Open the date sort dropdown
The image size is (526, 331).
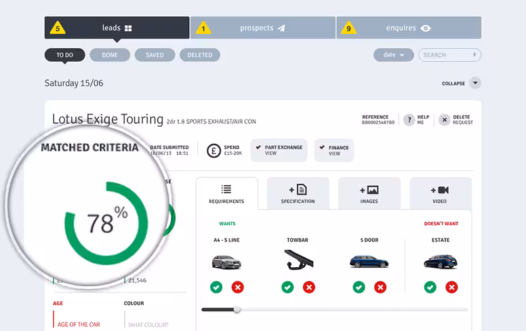coord(394,55)
